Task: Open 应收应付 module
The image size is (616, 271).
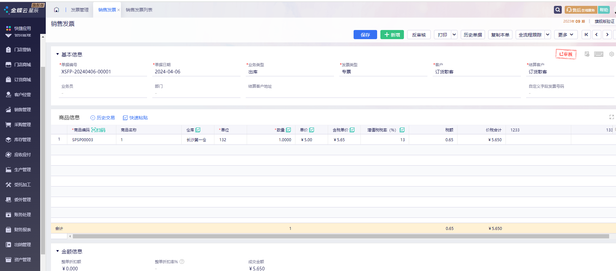Action: click(19, 155)
